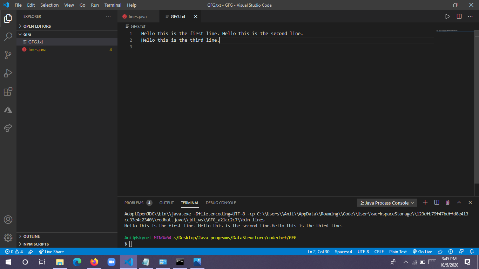Open the Azure view in activity bar

click(8, 110)
